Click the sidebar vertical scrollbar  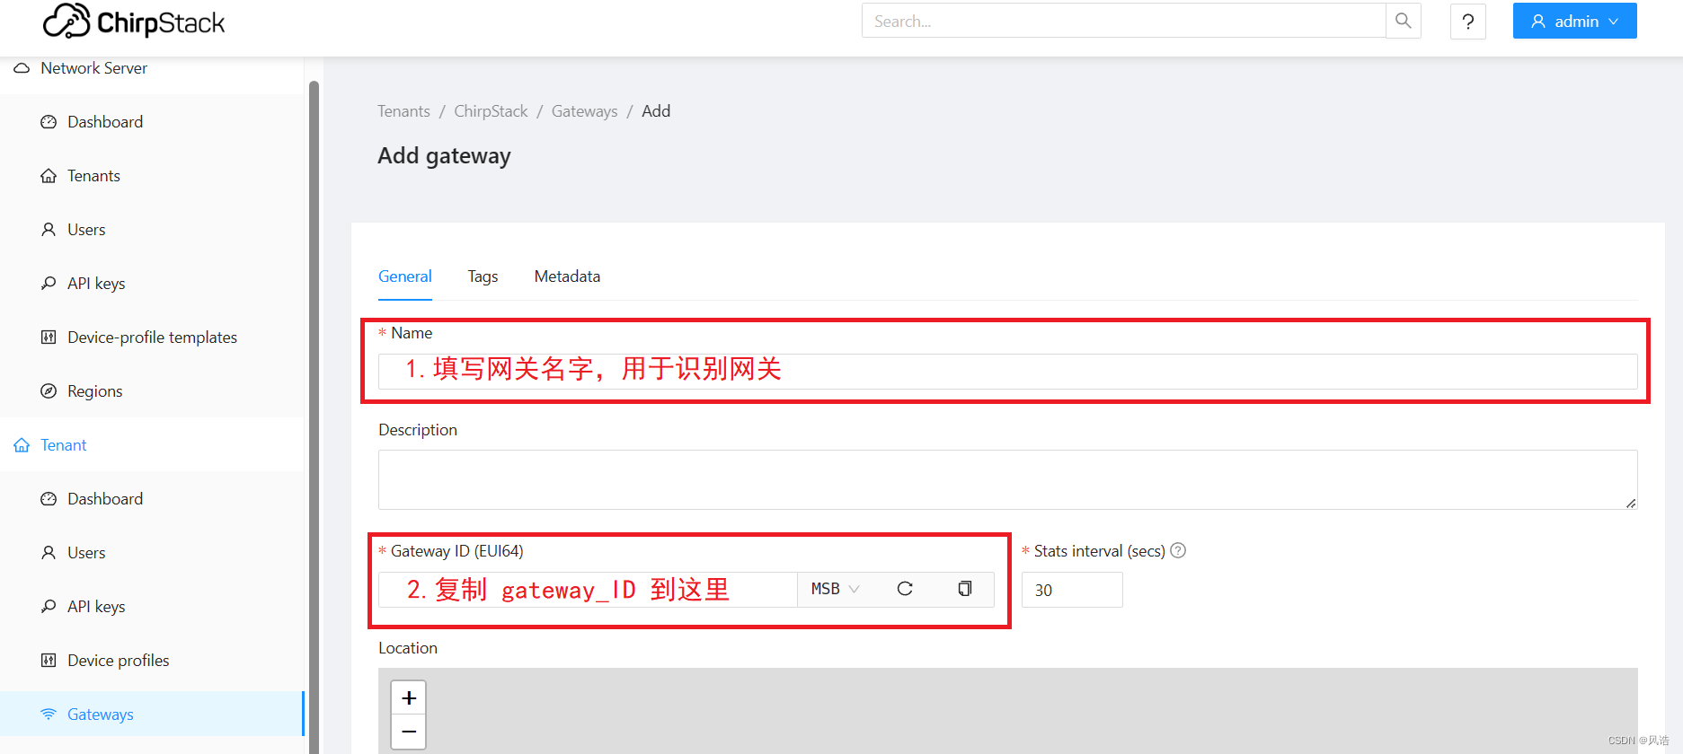pyautogui.click(x=314, y=417)
